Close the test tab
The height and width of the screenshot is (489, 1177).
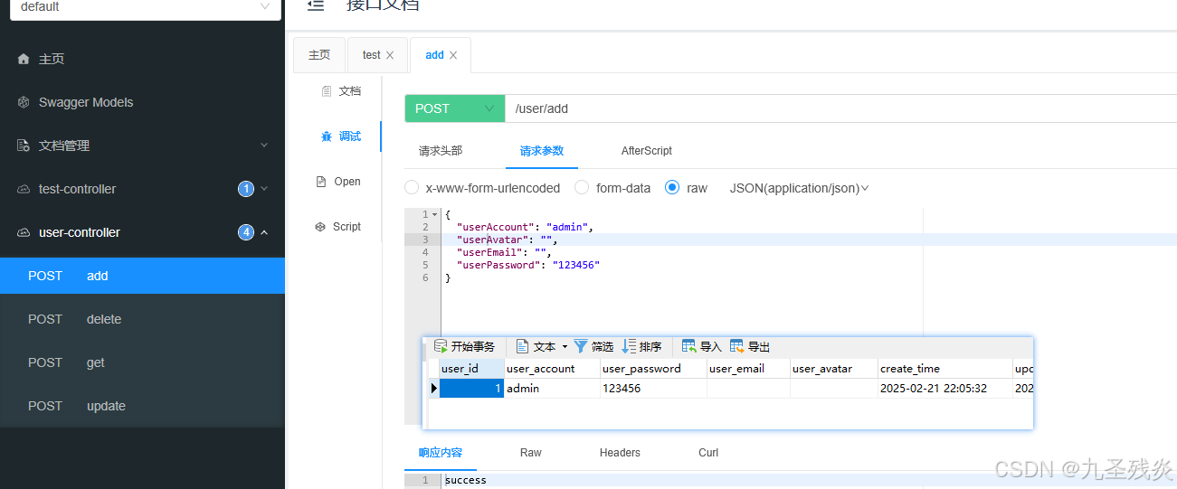pos(390,55)
